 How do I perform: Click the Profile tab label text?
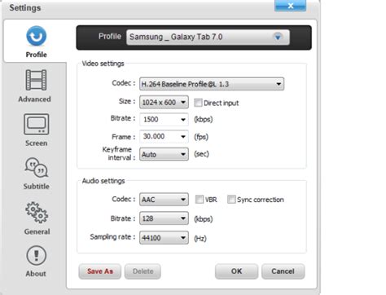pos(36,55)
